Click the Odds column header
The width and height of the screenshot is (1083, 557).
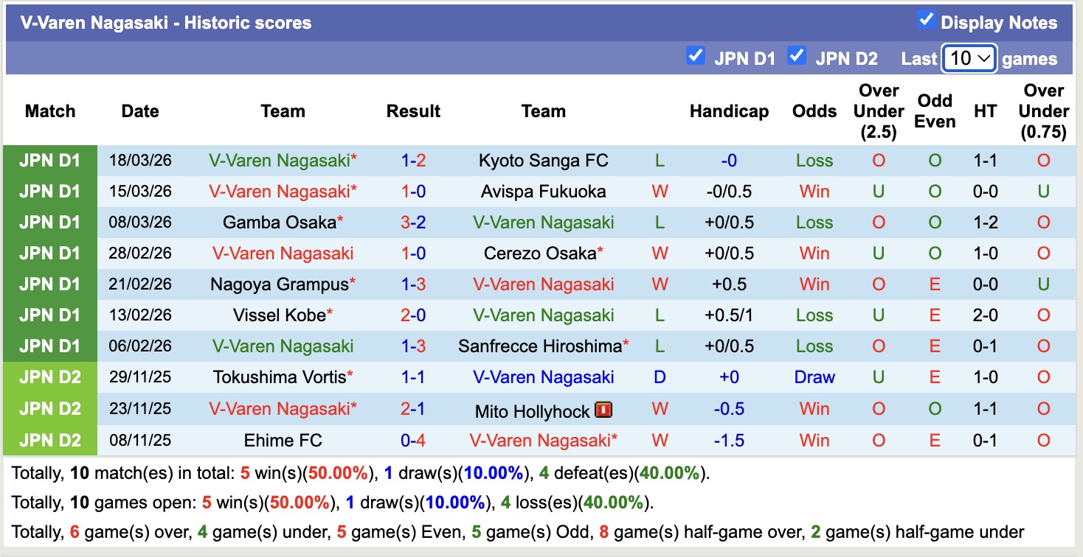814,111
